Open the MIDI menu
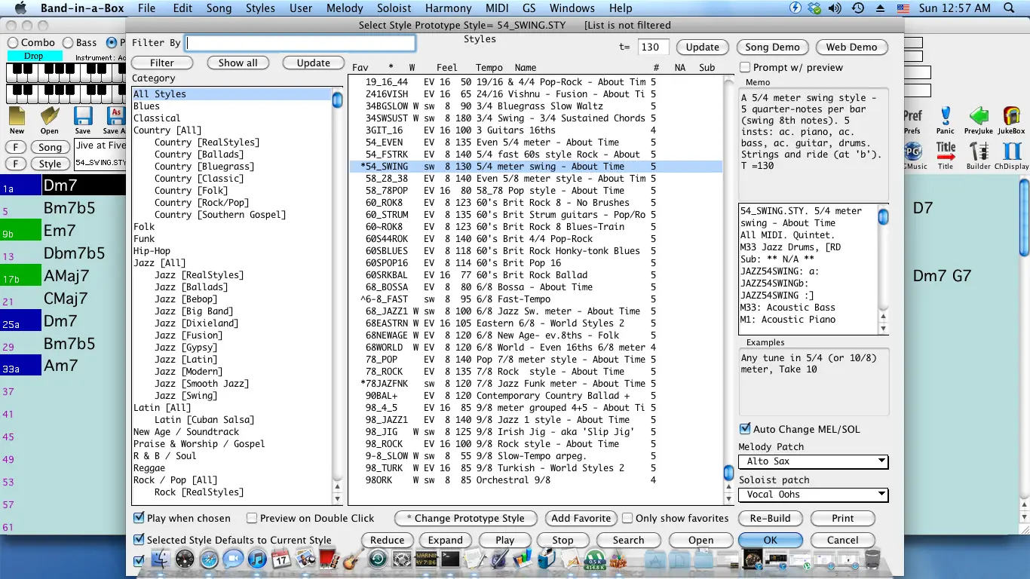 pyautogui.click(x=497, y=8)
